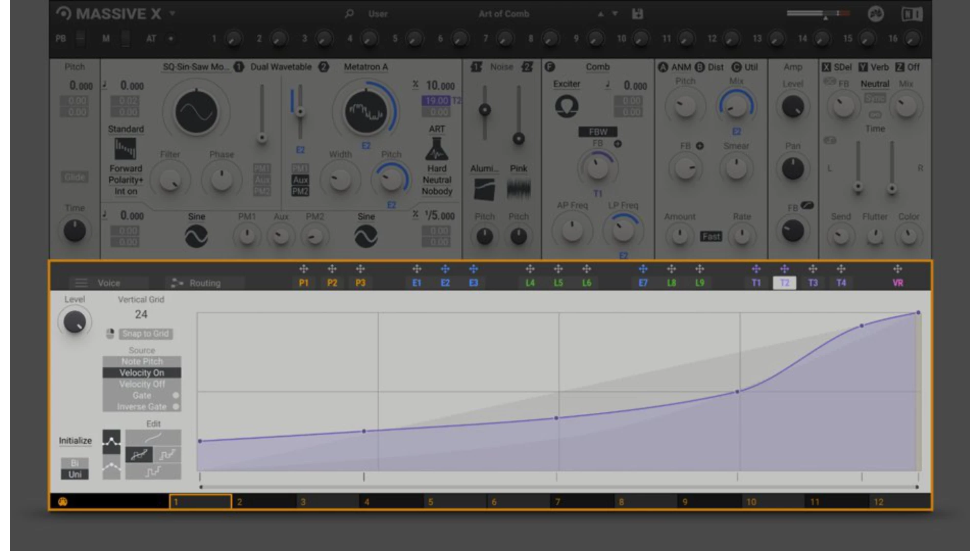Adjust the tracker Level knob

[75, 322]
